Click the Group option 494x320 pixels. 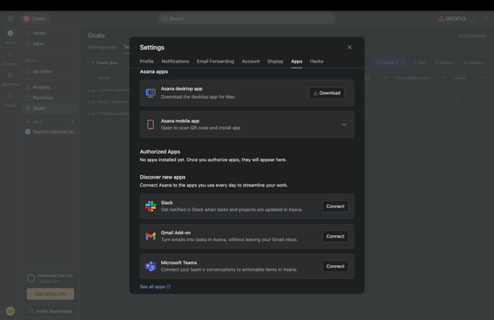point(443,63)
